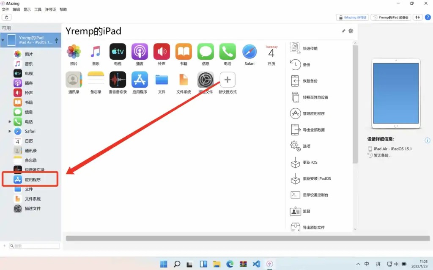Viewport: 433px width, 270px height.
Task: Collapse the Yremp的iPad device tree
Action: [x=3, y=40]
